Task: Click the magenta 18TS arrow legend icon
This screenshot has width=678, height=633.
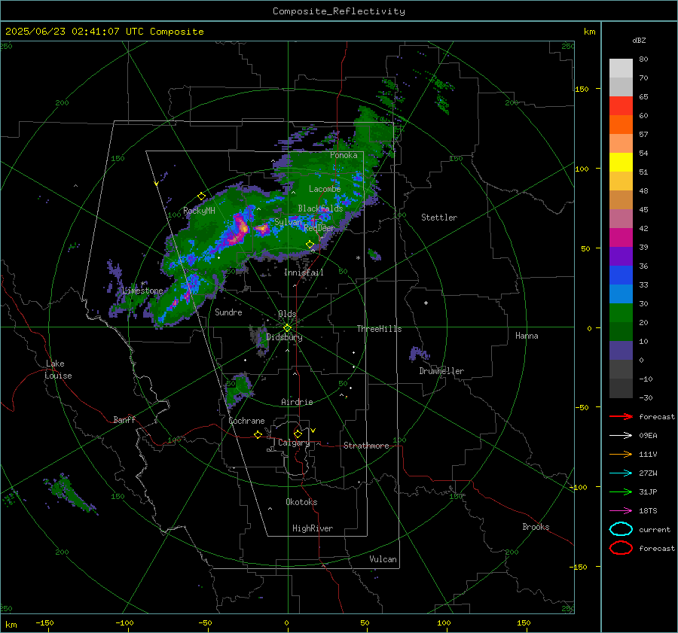Action: pyautogui.click(x=621, y=511)
